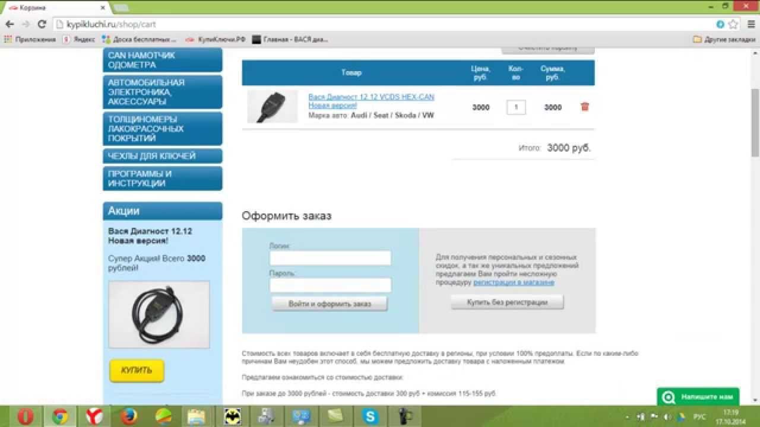Image resolution: width=760 pixels, height=427 pixels.
Task: Open Opera from the taskbar
Action: (x=25, y=416)
